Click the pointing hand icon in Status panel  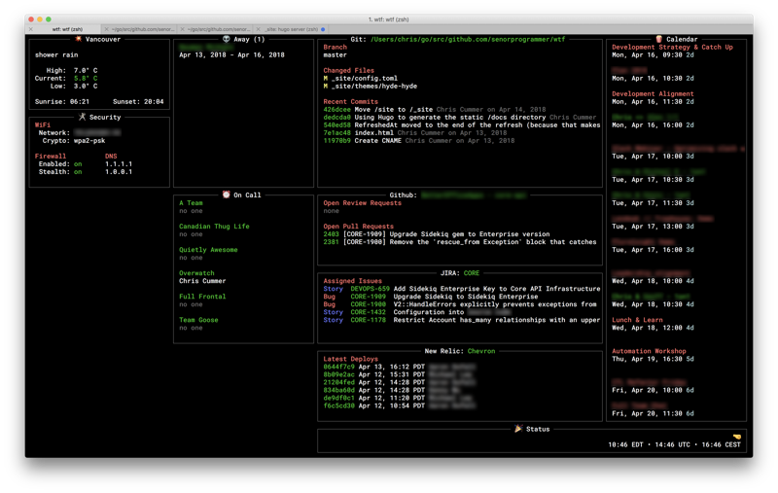pos(737,437)
